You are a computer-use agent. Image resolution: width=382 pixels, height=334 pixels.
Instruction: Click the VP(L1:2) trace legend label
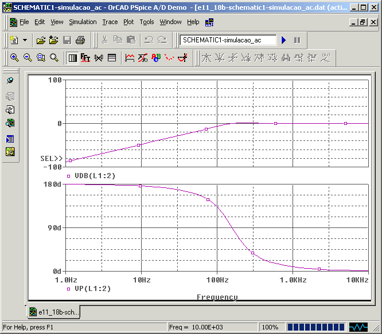[93, 289]
